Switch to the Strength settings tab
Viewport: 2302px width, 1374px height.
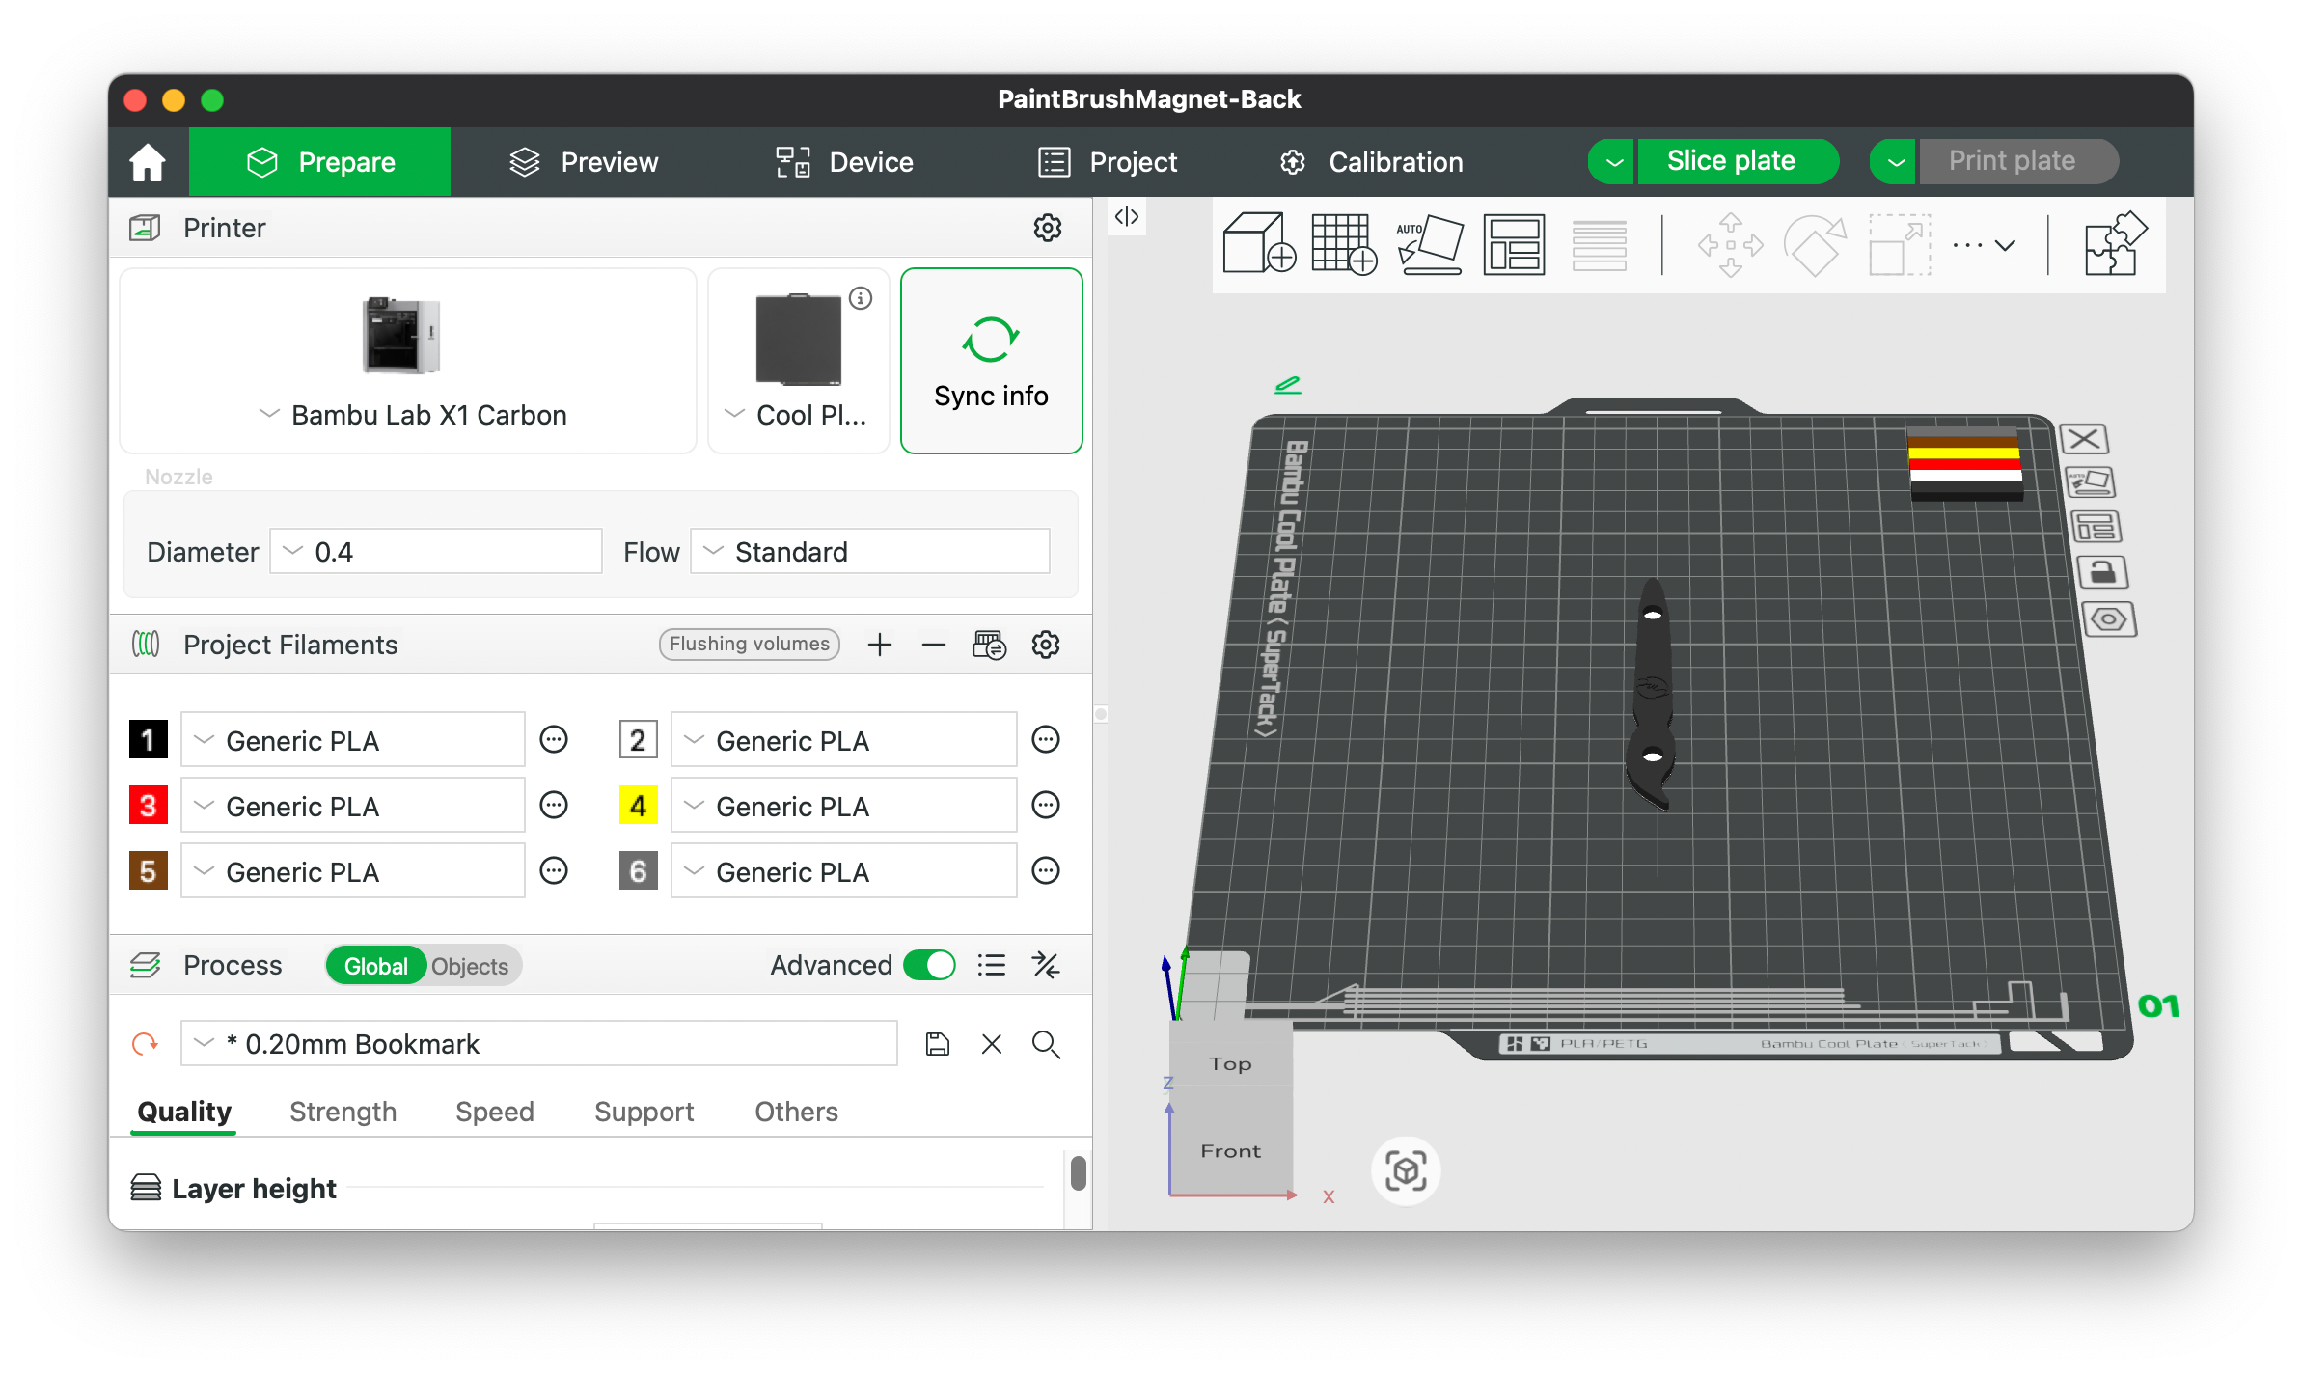pyautogui.click(x=343, y=1112)
